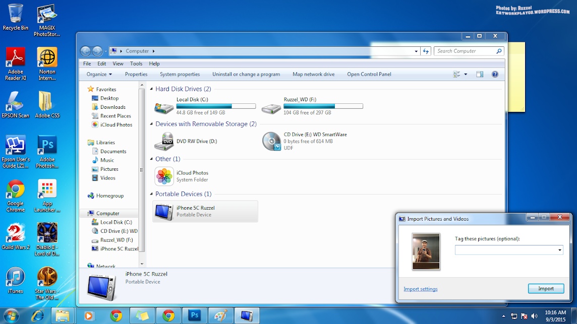Expand the address bar history dropdown

point(416,51)
